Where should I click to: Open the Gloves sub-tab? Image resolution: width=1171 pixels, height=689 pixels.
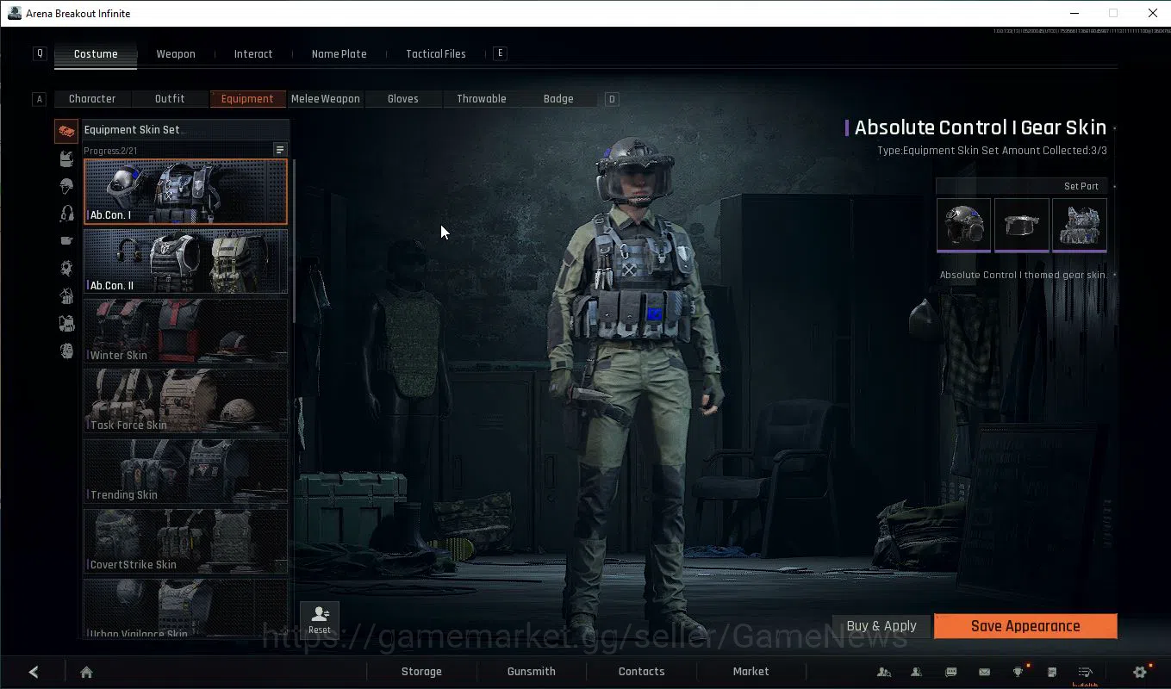click(403, 98)
